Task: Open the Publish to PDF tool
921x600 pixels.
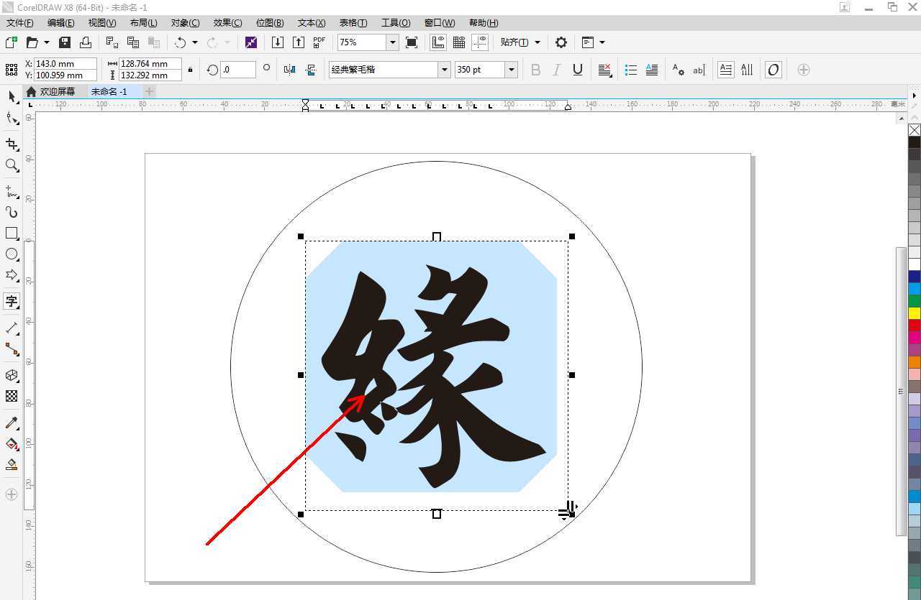Action: click(x=319, y=42)
